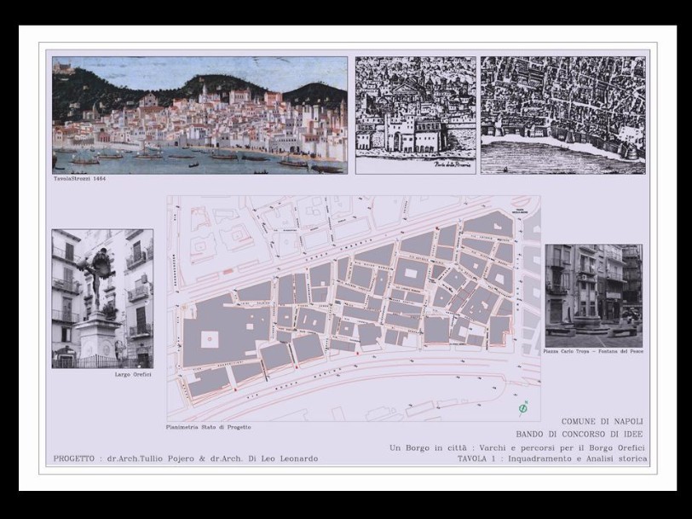Select "TAVOLA 1 : Inquadramento e Analisi storica"
Screen dimensions: 692x519
click(x=552, y=458)
